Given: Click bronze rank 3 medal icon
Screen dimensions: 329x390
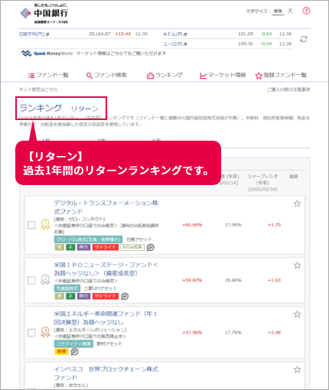Looking at the screenshot, I should [x=45, y=332].
